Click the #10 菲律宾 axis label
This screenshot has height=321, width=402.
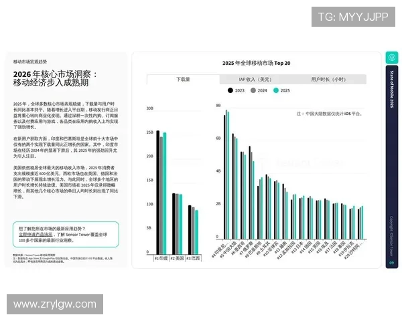tap(271, 249)
